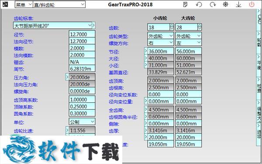Viewport: 262px width, 164px height.
Task: Click the redo arrow icon
Action: [x=213, y=4]
